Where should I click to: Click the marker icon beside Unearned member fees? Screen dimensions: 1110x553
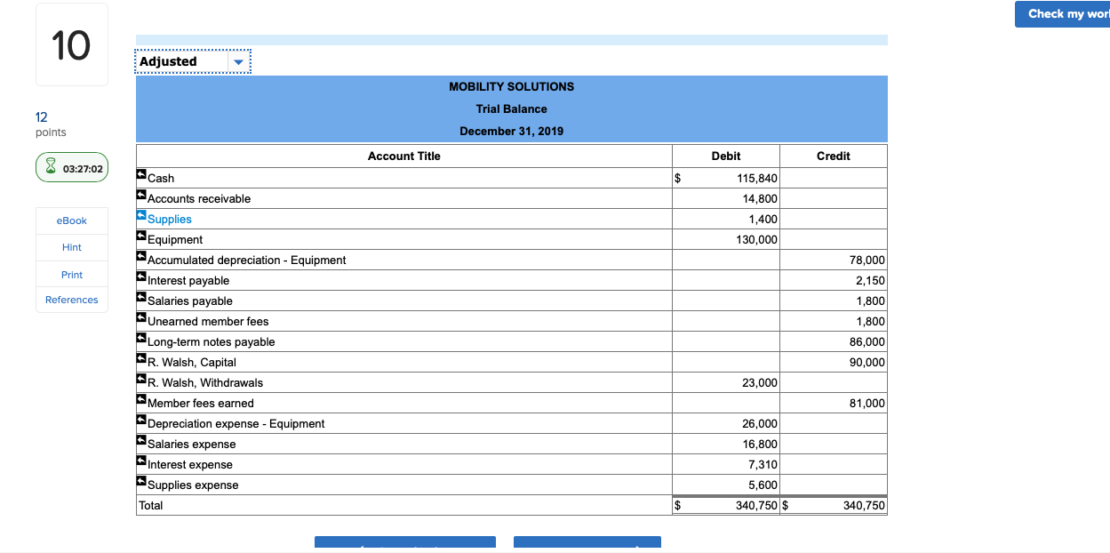pos(140,317)
